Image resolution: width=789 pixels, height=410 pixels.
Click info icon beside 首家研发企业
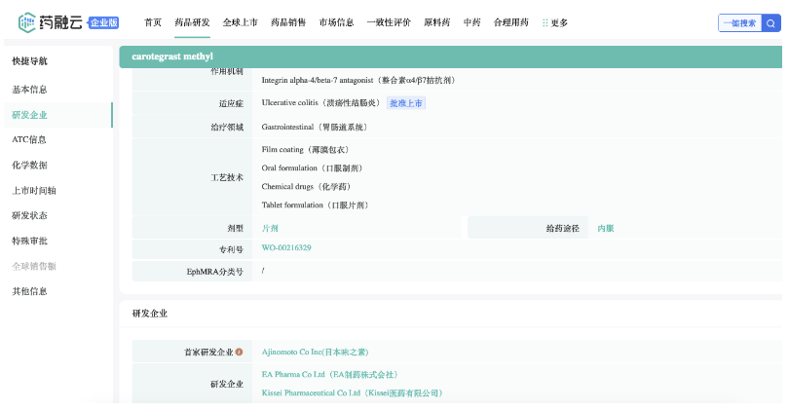[x=239, y=352]
